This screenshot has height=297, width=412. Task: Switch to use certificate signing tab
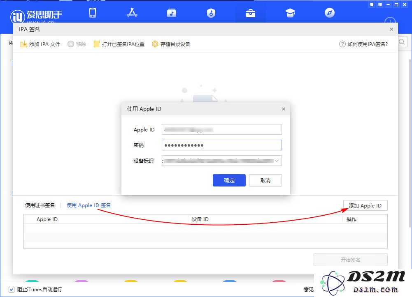pyautogui.click(x=40, y=205)
